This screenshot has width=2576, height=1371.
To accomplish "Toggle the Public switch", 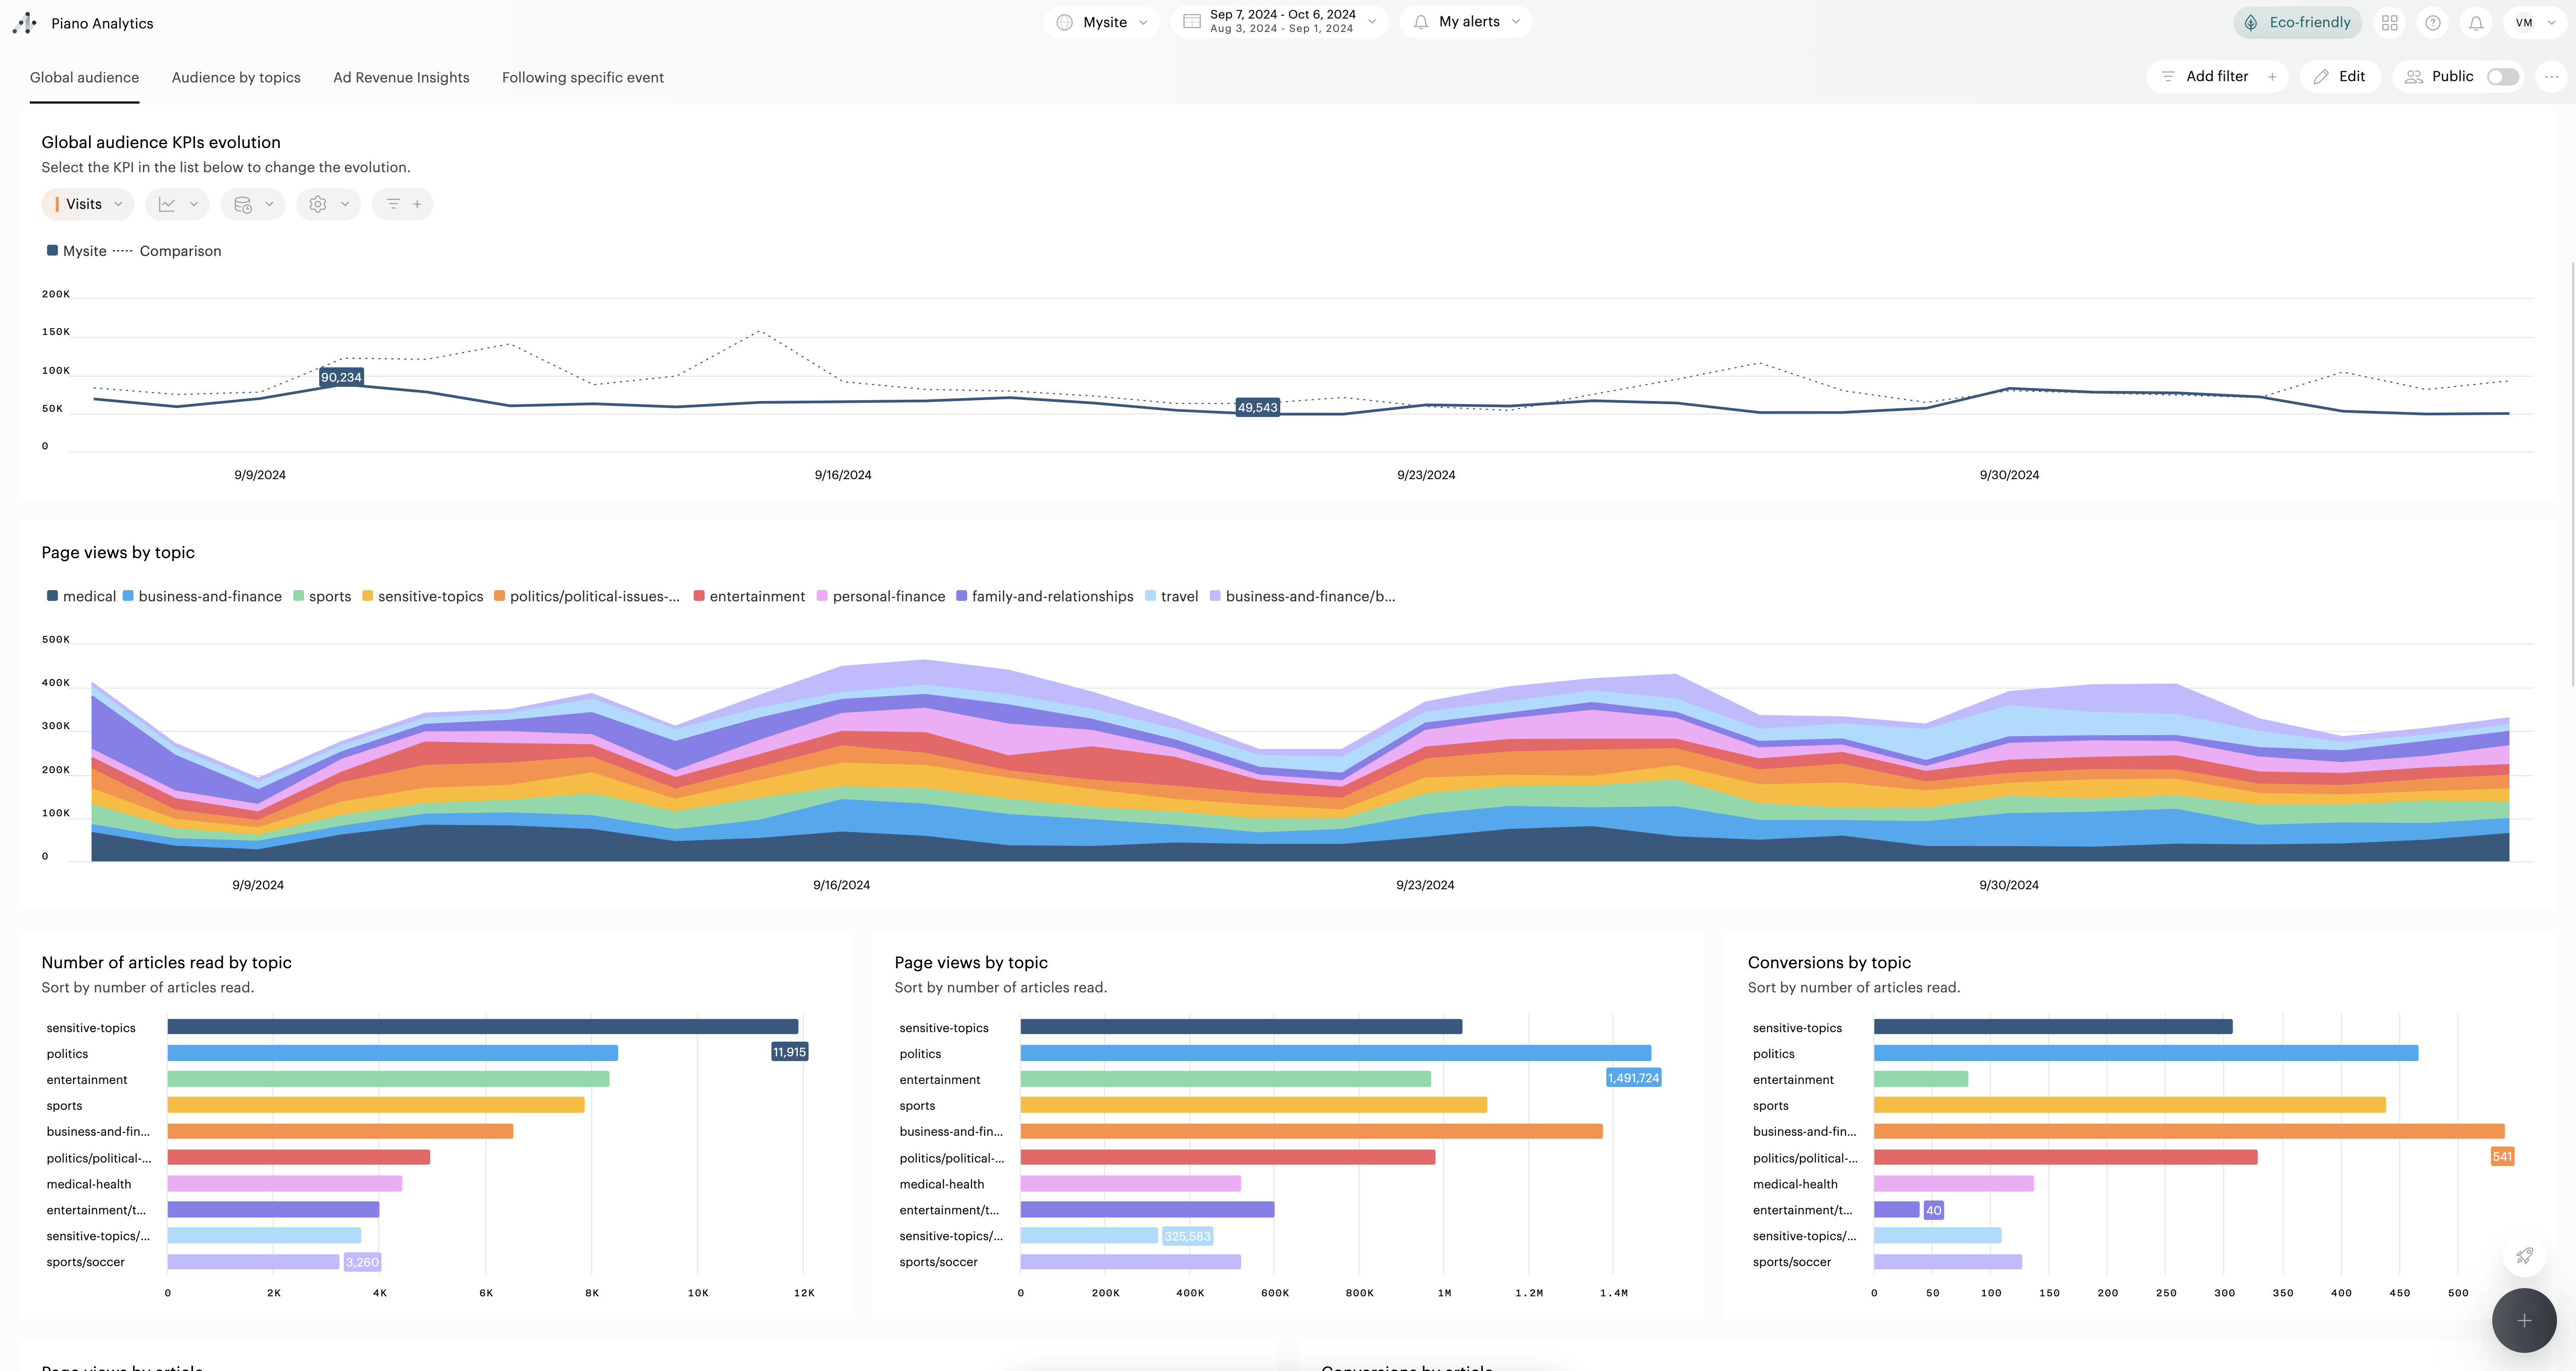I will click(2502, 77).
